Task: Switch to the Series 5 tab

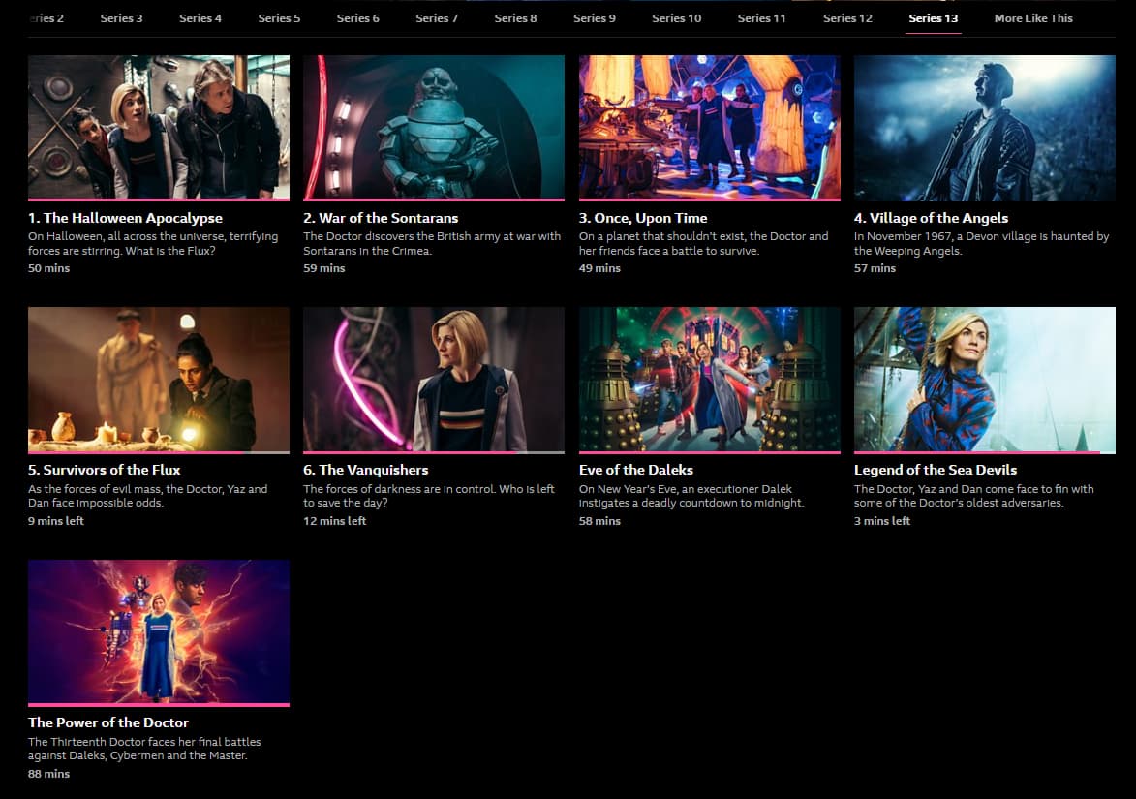Action: tap(279, 18)
